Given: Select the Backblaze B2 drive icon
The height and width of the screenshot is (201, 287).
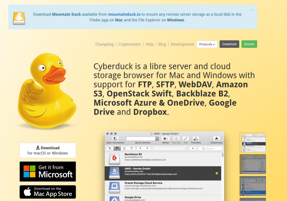Looking at the screenshot, I should [x=114, y=159].
